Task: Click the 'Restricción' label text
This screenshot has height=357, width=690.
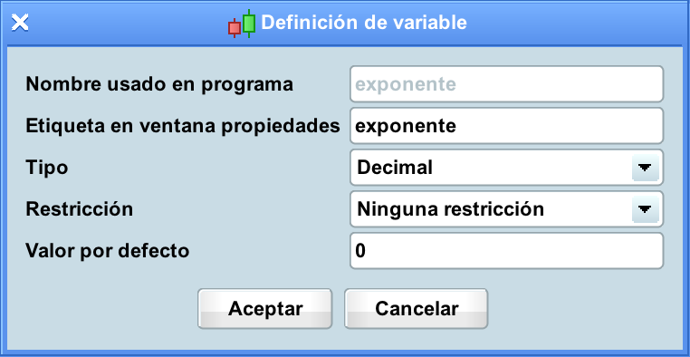Action: pos(79,209)
